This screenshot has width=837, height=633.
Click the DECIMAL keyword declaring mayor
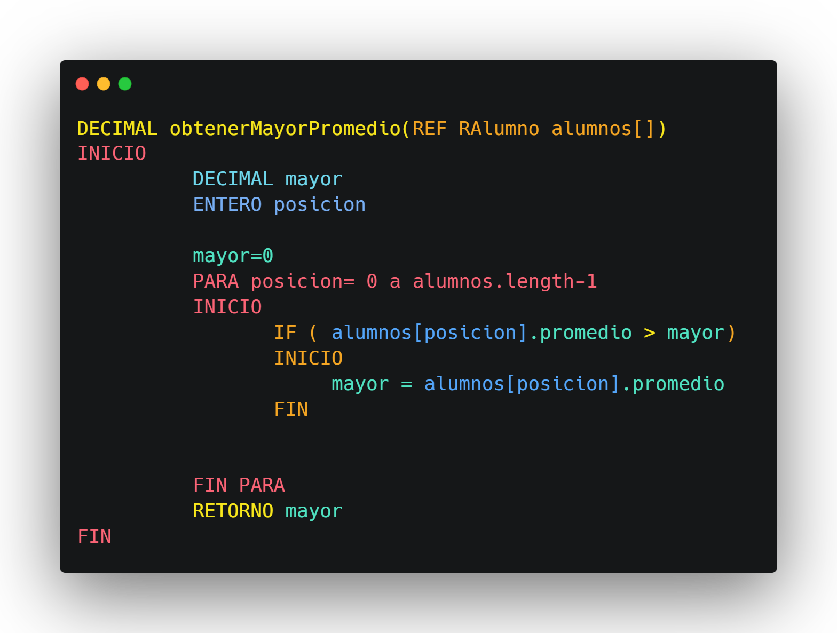click(x=233, y=179)
